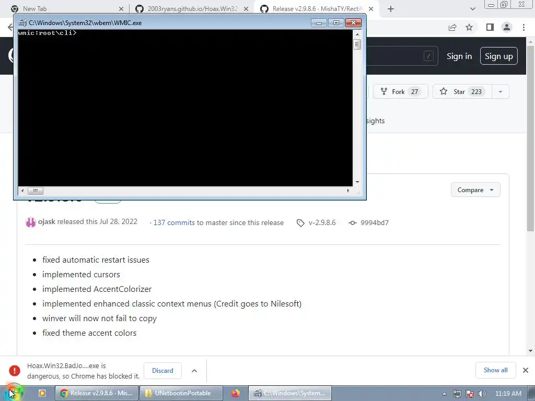Expand blocked download options chevron
535x401 pixels.
tap(194, 371)
